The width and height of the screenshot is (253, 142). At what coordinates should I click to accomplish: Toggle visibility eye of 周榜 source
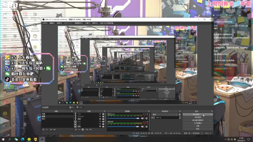coord(100,119)
